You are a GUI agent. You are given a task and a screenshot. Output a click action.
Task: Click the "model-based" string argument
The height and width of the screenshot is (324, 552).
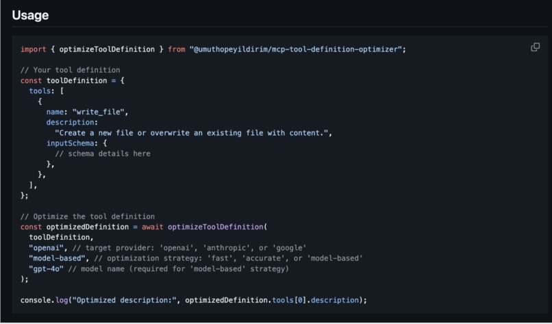[57, 258]
